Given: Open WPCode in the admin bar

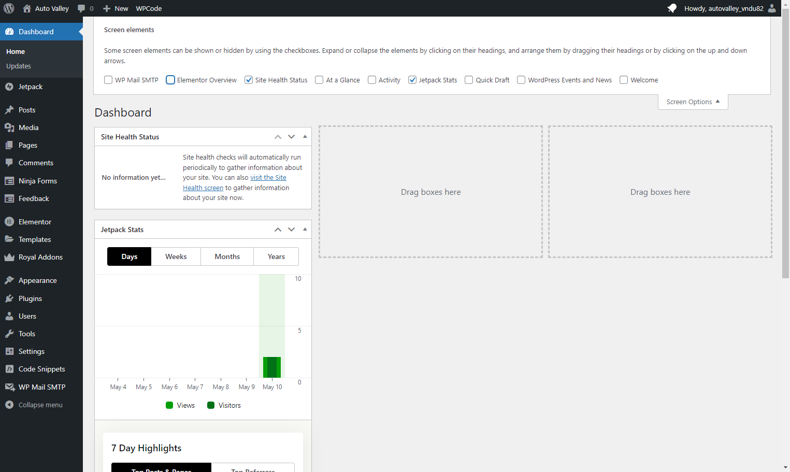Looking at the screenshot, I should pyautogui.click(x=149, y=8).
